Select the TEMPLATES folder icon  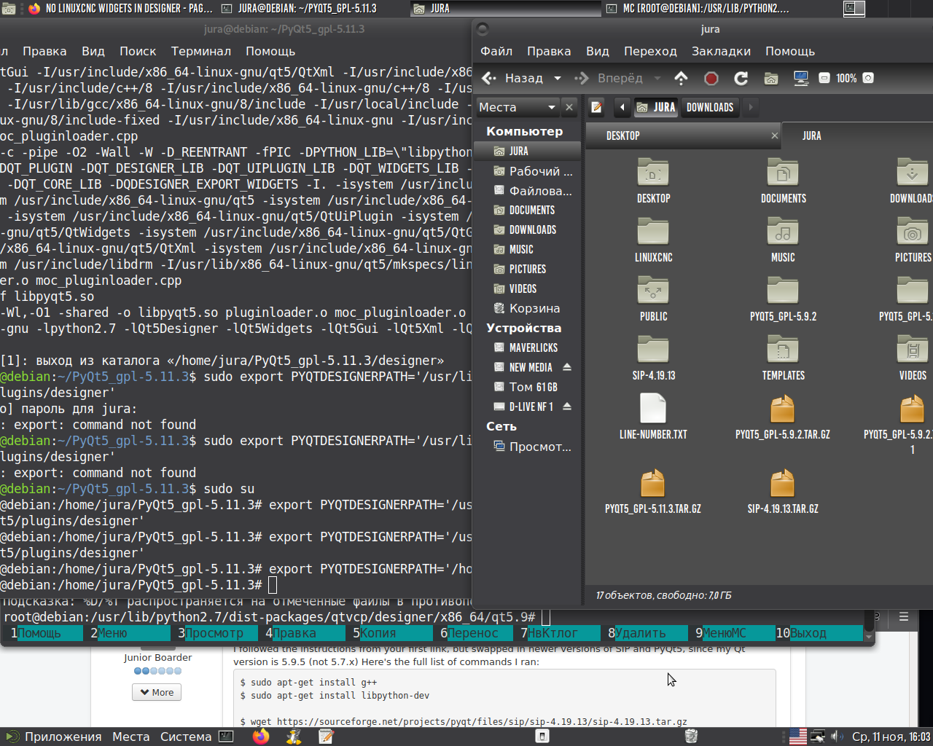tap(783, 350)
